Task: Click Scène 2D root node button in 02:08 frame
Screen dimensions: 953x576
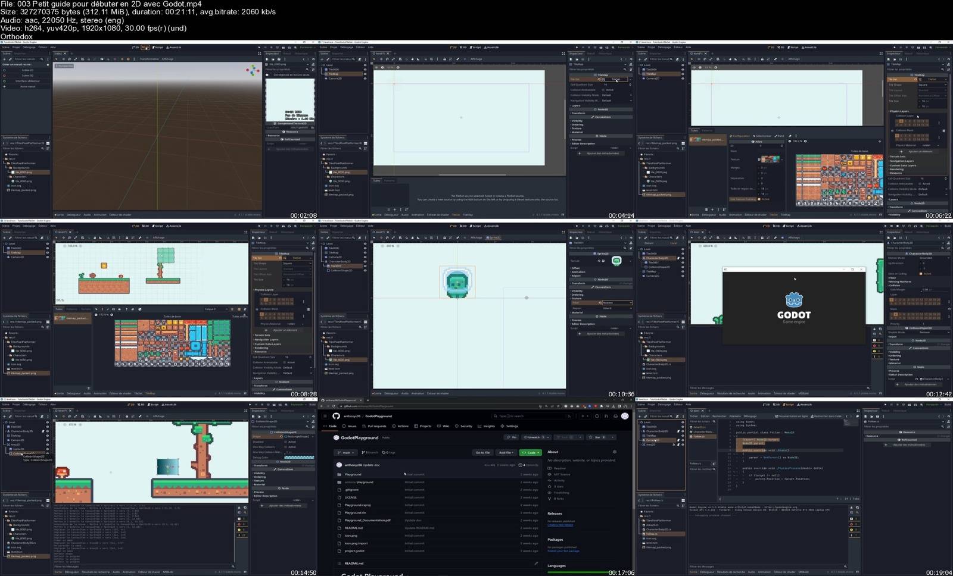Action: [x=27, y=70]
